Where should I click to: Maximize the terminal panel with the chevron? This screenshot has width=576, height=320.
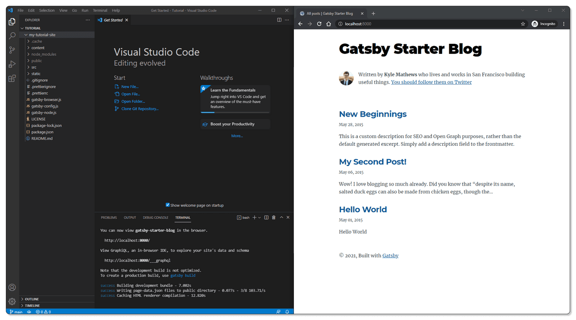click(x=281, y=217)
